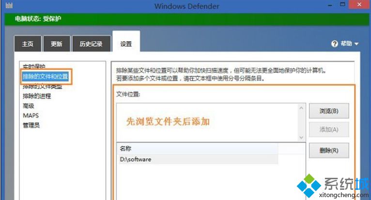Select 排除的进程 in settings list
Screen dimensions: 371x200
pyautogui.click(x=37, y=96)
